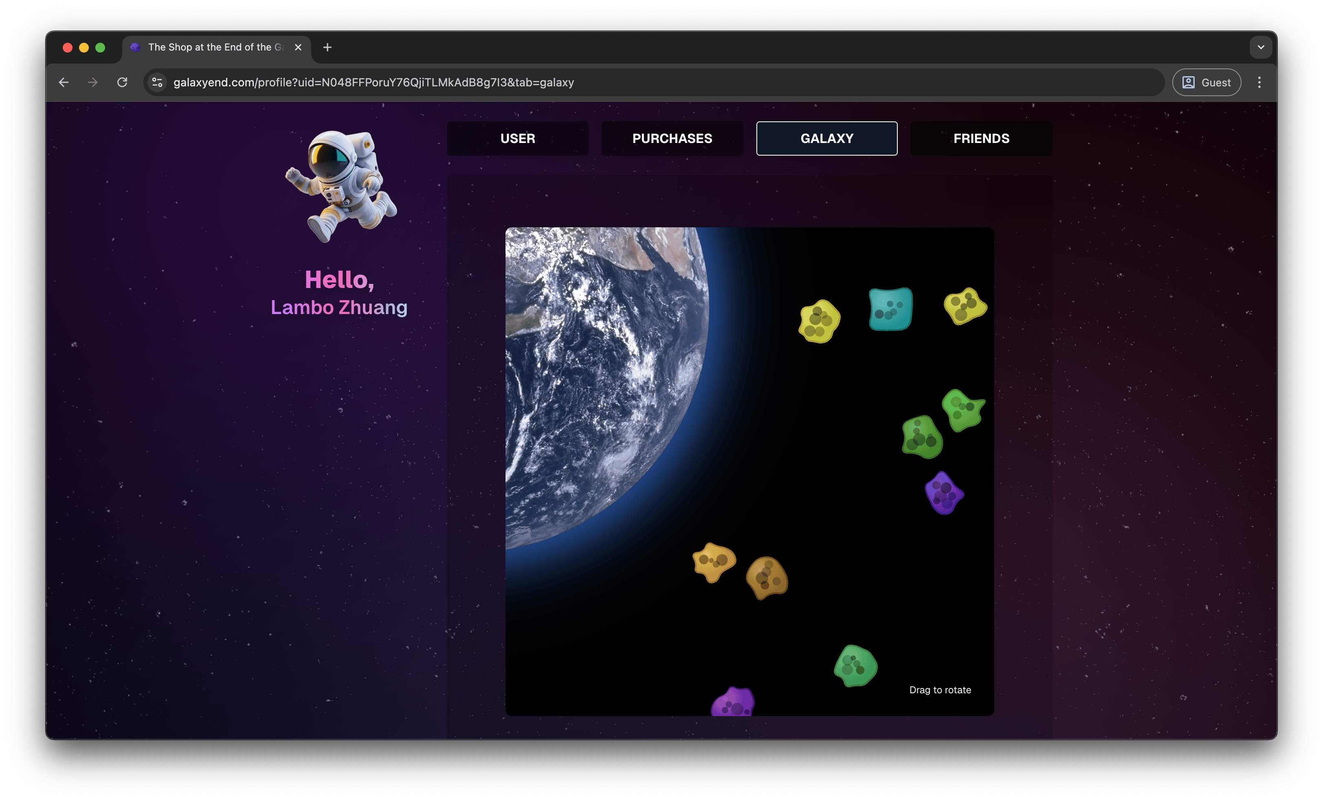
Task: Click the green asteroid near the Drag to rotate text
Action: 855,666
